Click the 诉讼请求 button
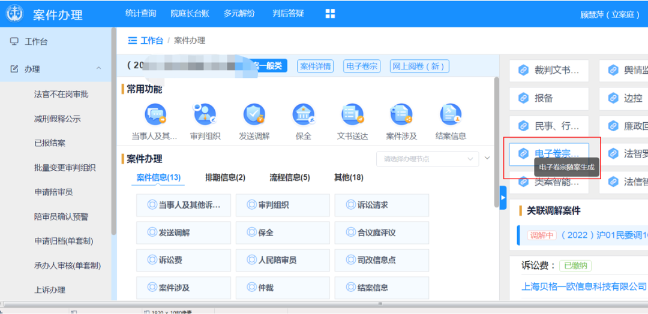Viewport: 648px width, 314px height. pos(382,205)
